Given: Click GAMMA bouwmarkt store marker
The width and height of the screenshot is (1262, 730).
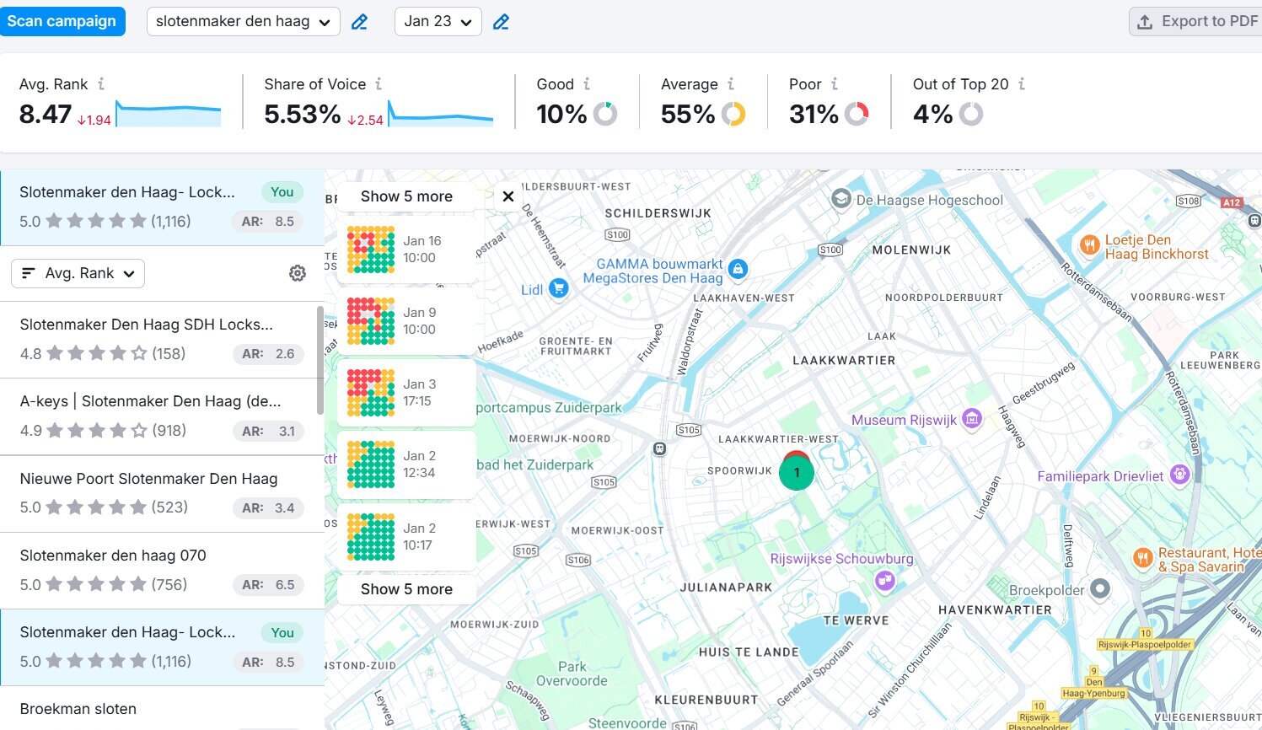Looking at the screenshot, I should (738, 269).
